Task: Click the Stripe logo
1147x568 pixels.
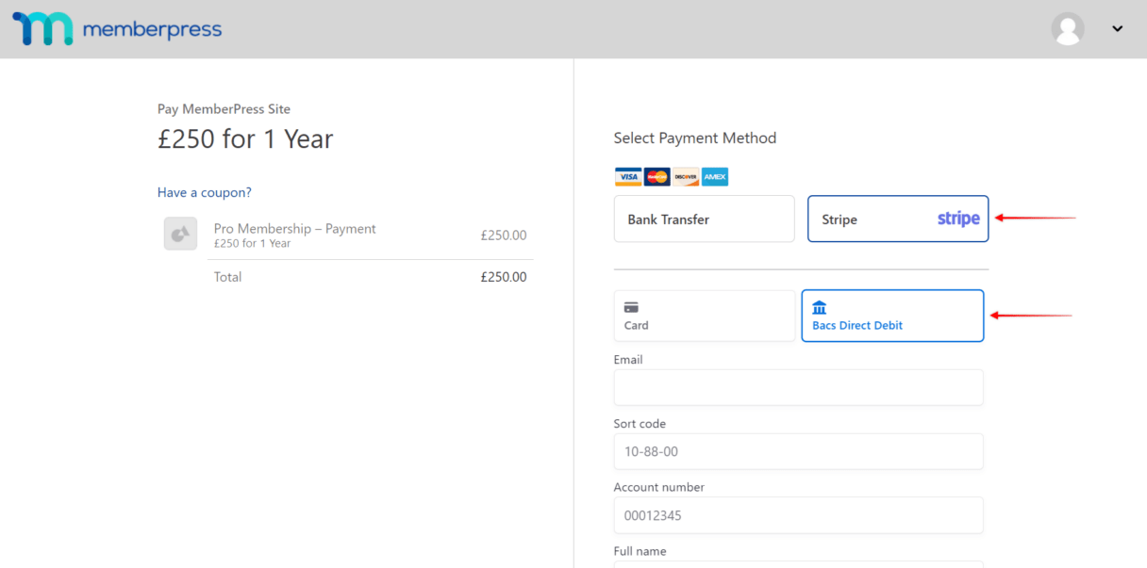Action: click(958, 219)
